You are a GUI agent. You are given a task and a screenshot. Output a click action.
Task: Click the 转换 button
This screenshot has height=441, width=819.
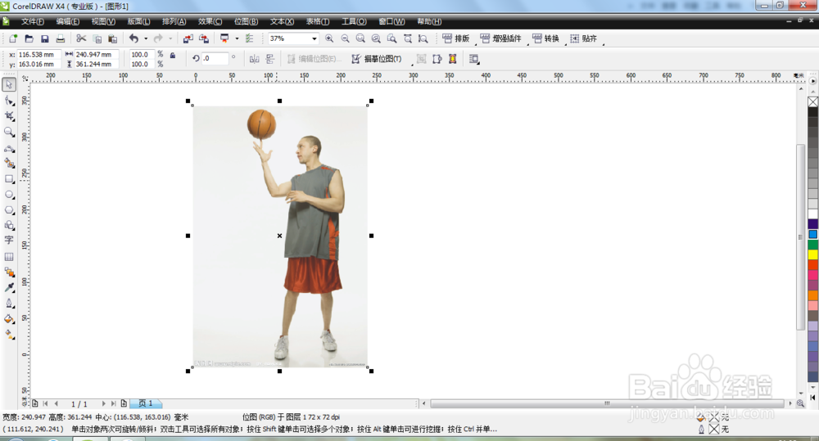(545, 38)
